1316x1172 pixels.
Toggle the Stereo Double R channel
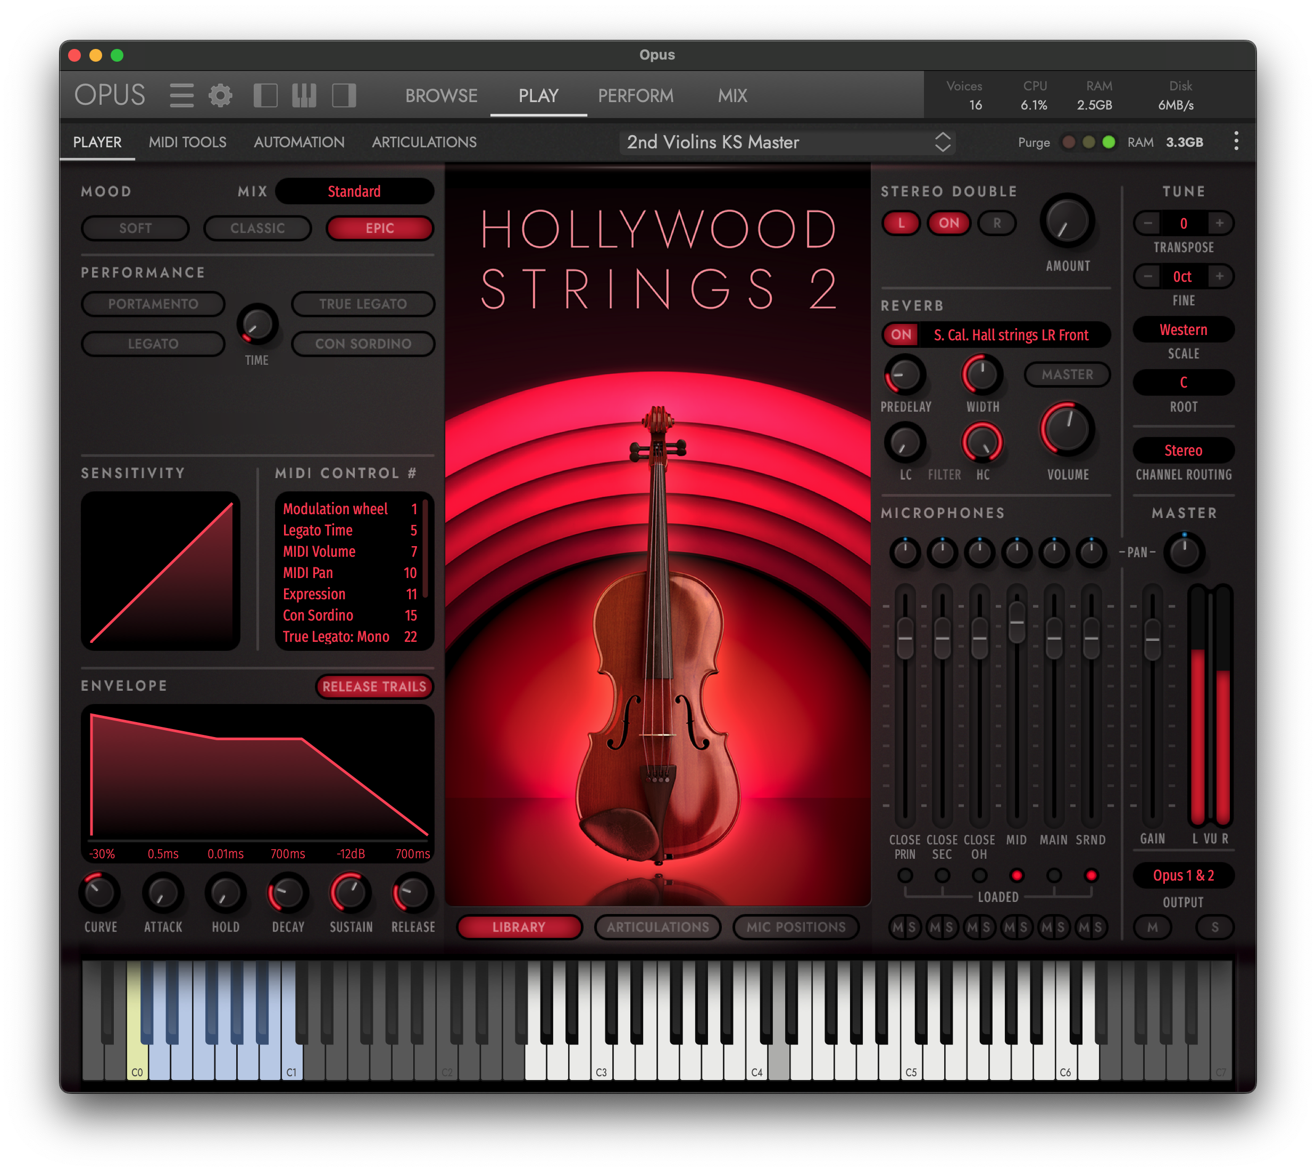(x=997, y=223)
